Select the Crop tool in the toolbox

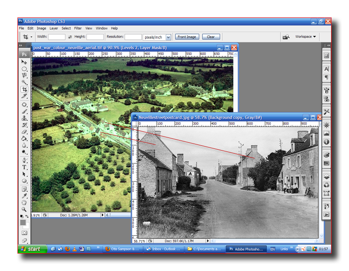(24, 89)
